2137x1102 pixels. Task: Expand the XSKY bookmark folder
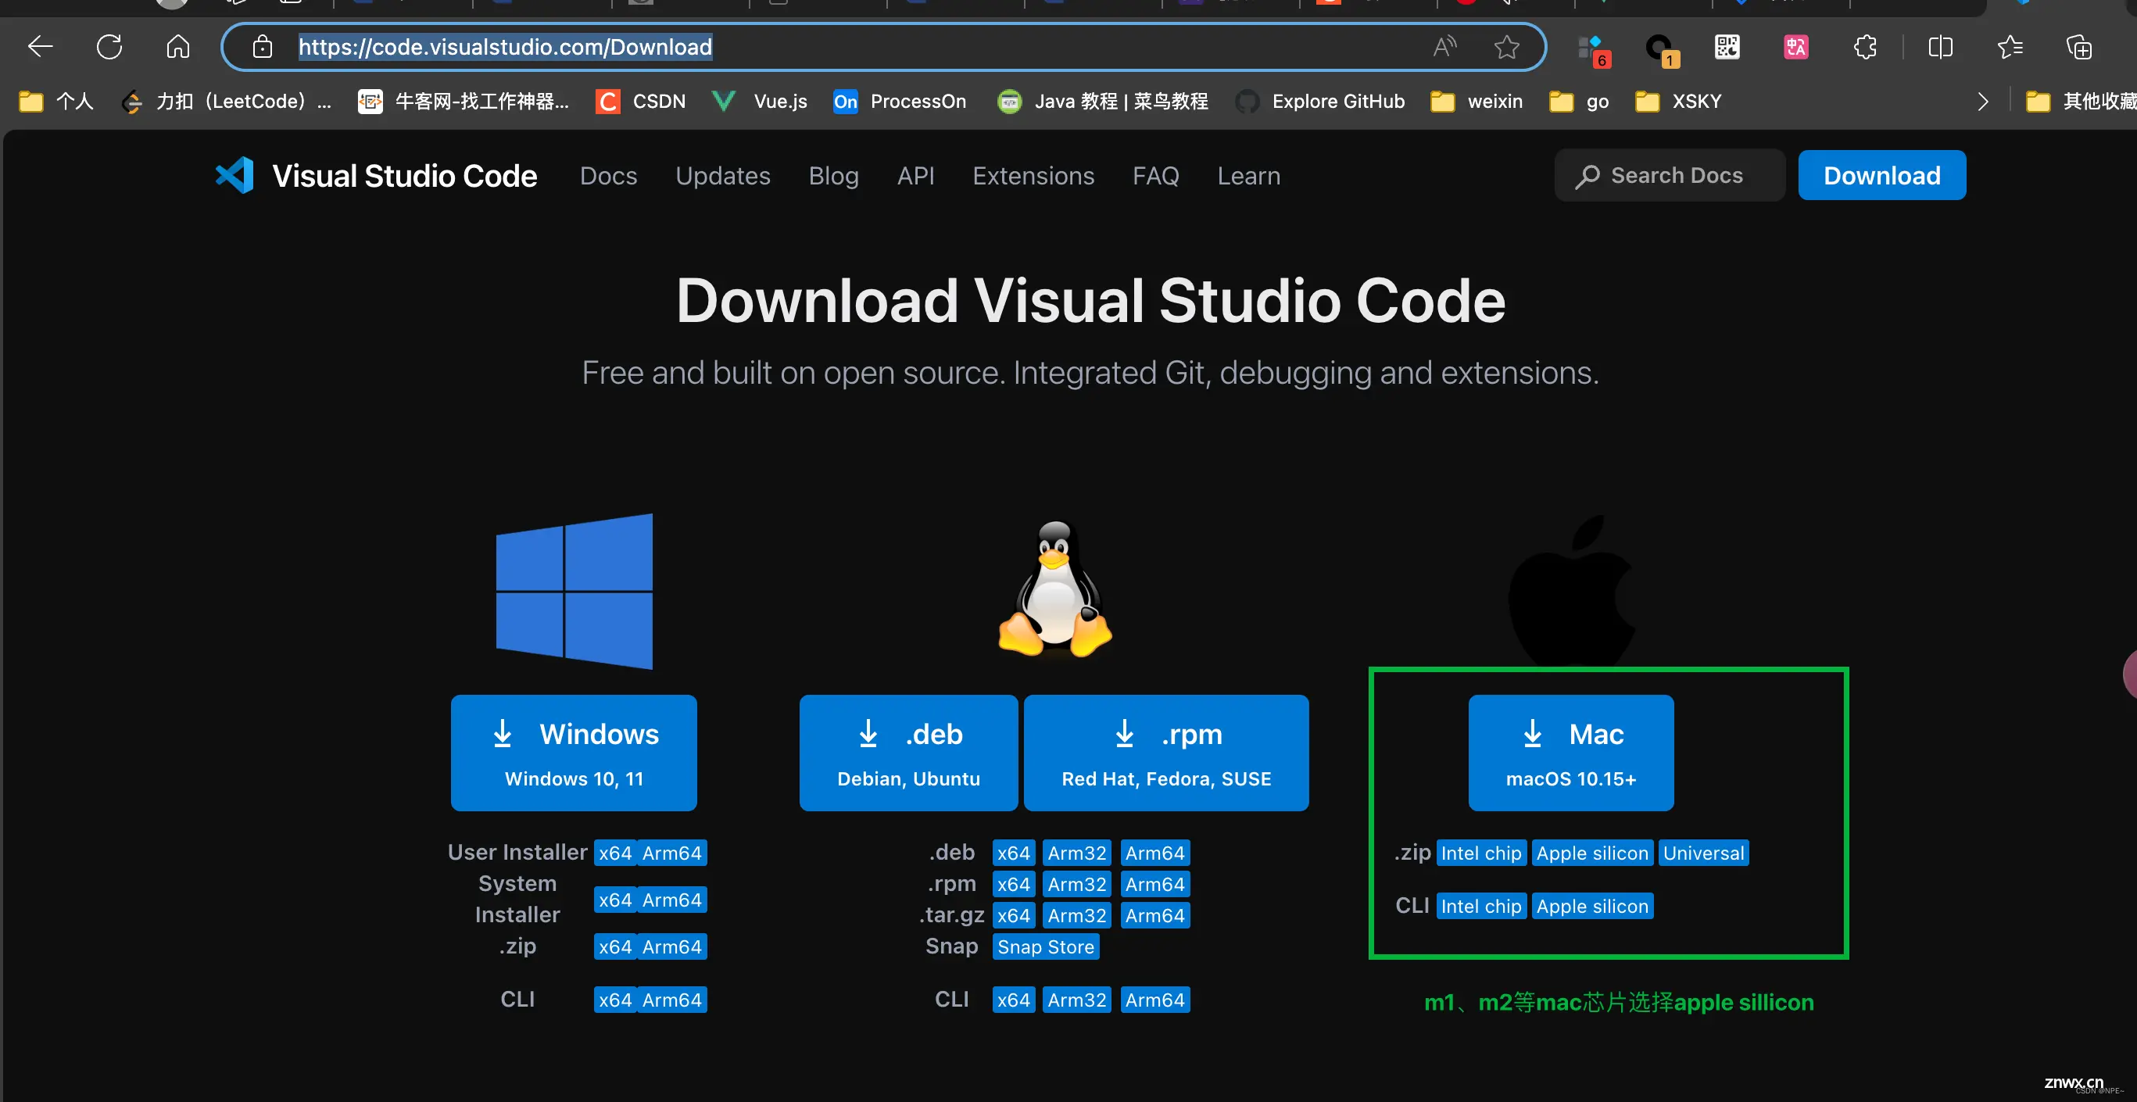pos(1678,101)
